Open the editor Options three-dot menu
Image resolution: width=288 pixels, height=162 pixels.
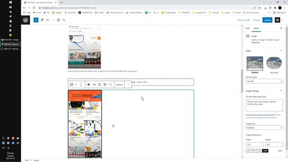[x=283, y=20]
